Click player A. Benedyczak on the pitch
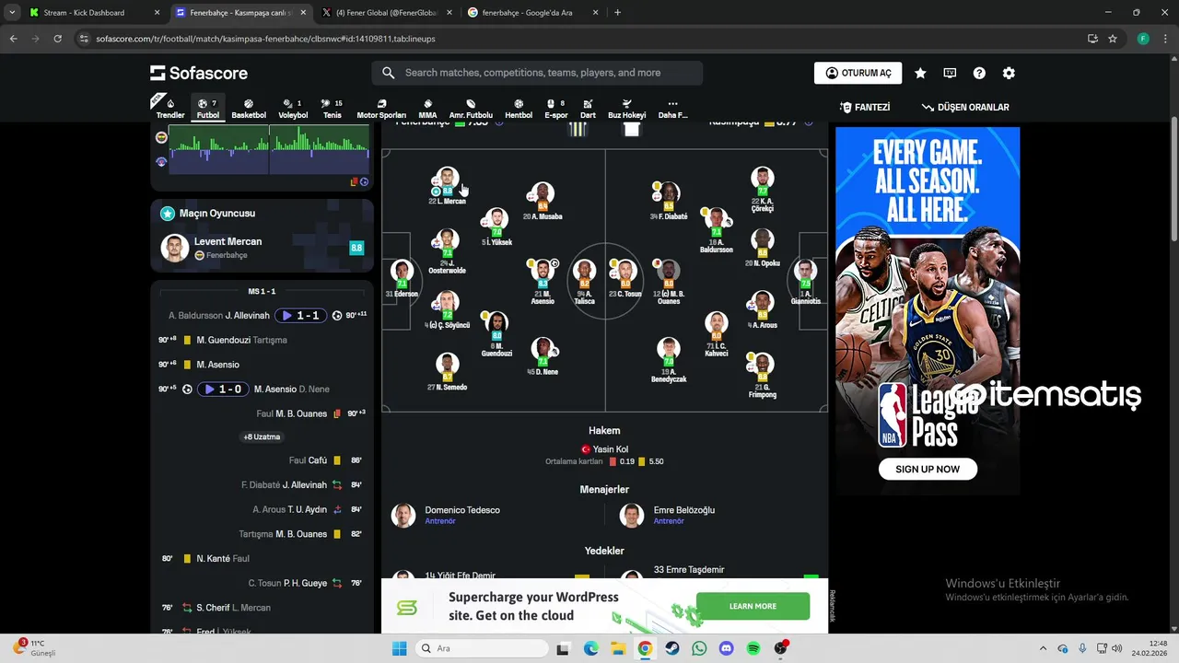Screen dimensions: 1179x663 pyautogui.click(x=669, y=360)
